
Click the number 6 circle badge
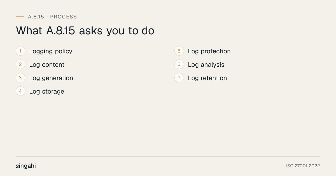point(179,65)
